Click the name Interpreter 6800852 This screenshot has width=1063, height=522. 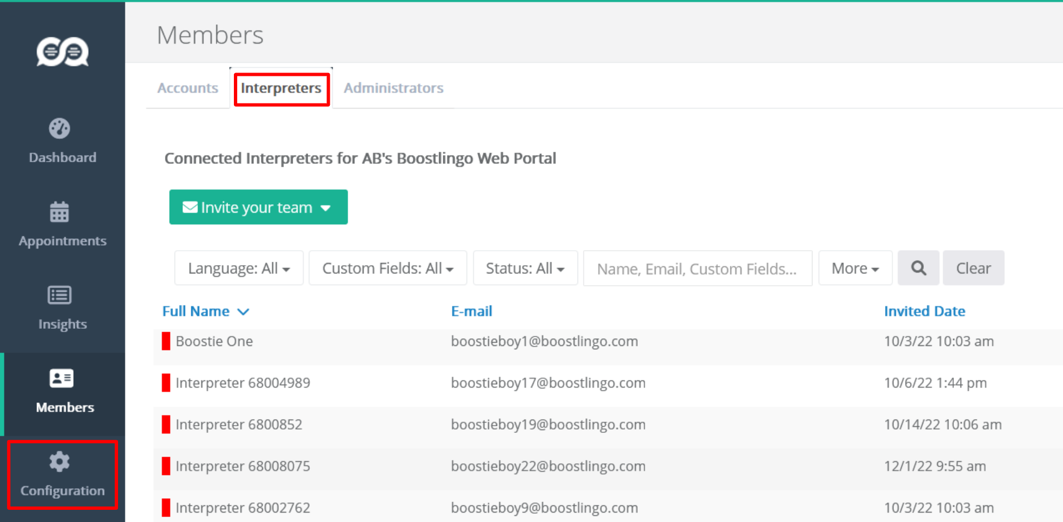[239, 424]
